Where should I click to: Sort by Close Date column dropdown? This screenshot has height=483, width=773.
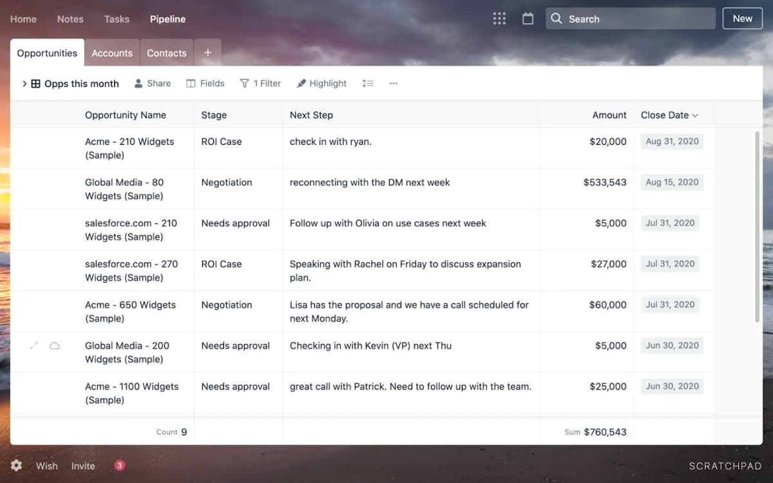tap(695, 115)
